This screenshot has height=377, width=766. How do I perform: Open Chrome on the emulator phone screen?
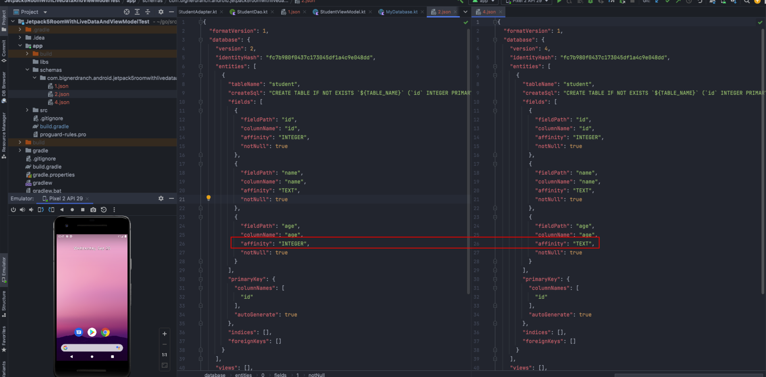click(x=105, y=332)
